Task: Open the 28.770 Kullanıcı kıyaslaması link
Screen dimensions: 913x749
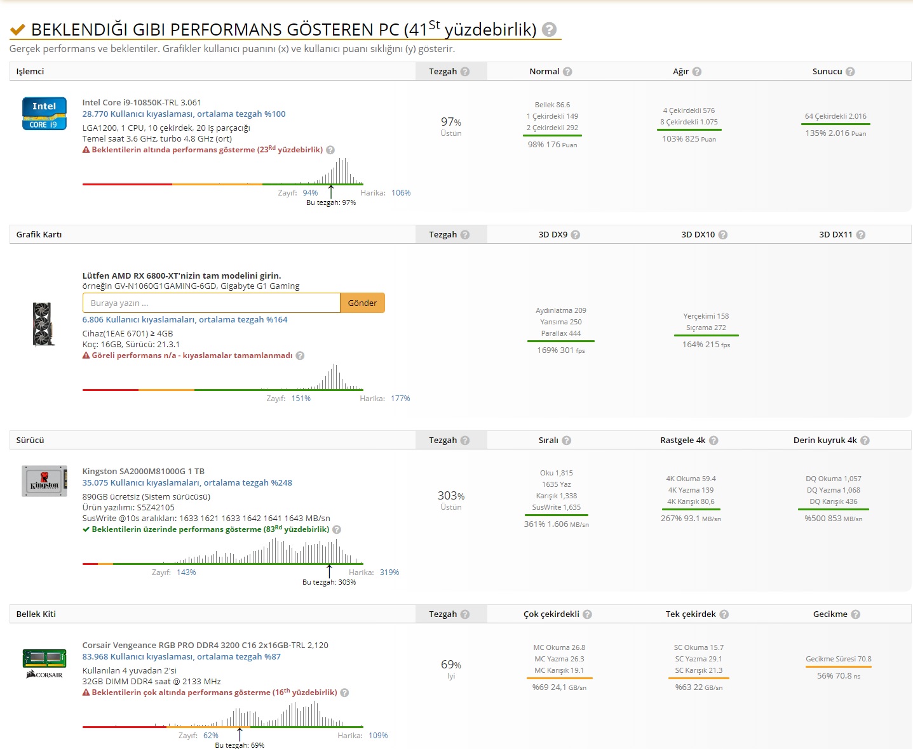Action: click(184, 114)
